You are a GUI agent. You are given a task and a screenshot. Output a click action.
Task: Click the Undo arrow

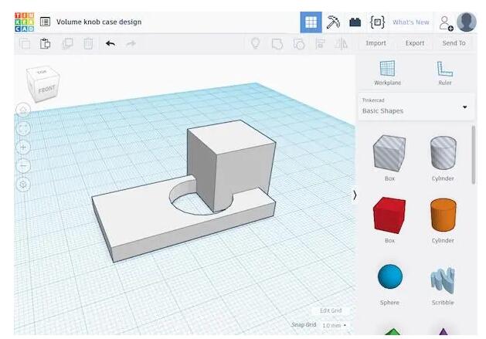(110, 43)
